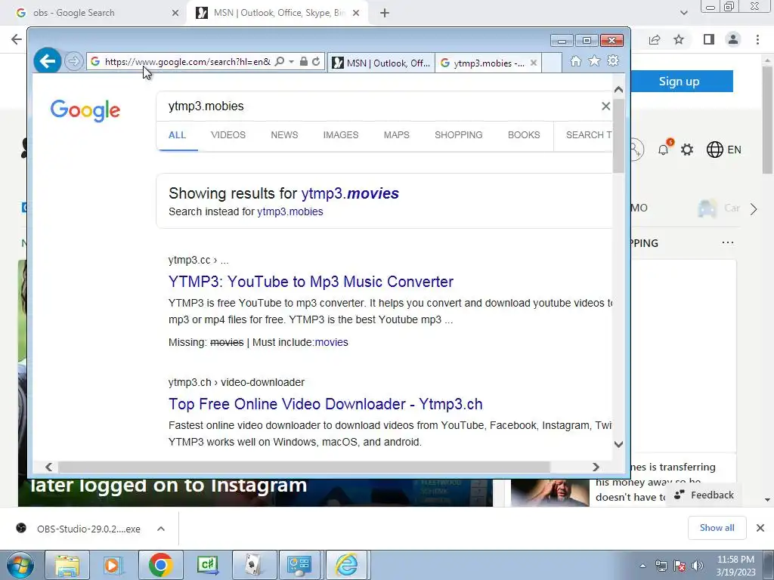Open a new blank IE tab

point(552,63)
